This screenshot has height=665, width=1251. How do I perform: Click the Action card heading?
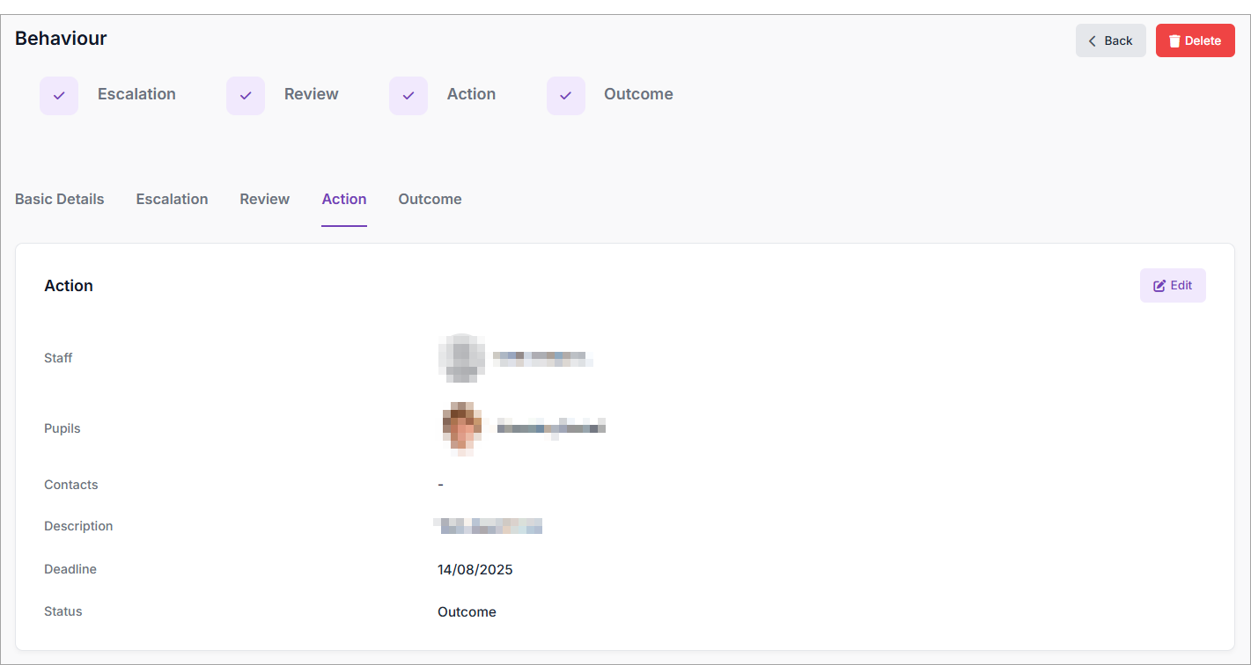click(69, 286)
